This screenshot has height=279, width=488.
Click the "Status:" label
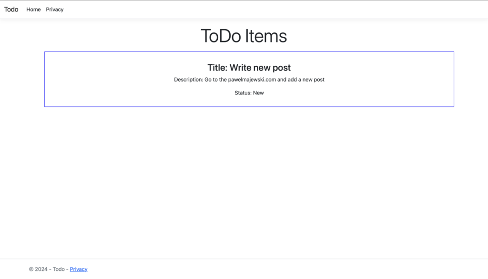coord(243,93)
